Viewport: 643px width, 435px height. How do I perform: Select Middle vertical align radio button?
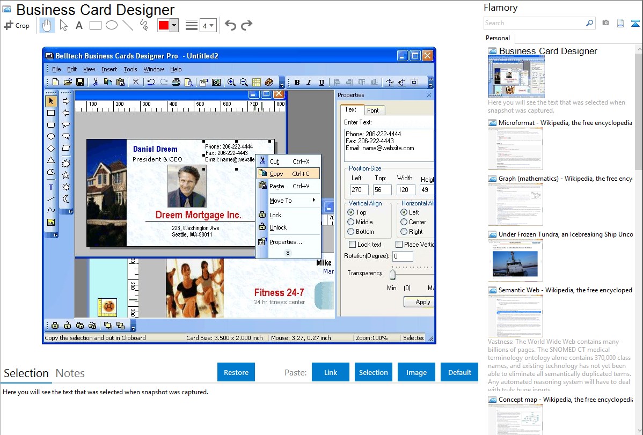[x=350, y=222]
